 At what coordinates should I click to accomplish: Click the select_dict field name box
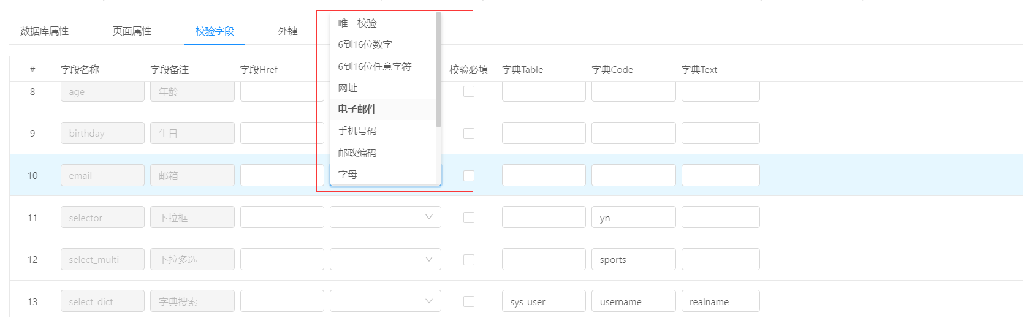[102, 301]
